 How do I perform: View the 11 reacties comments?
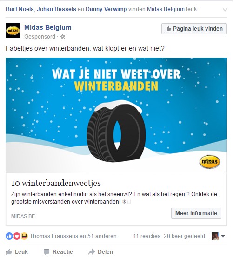click(146, 236)
